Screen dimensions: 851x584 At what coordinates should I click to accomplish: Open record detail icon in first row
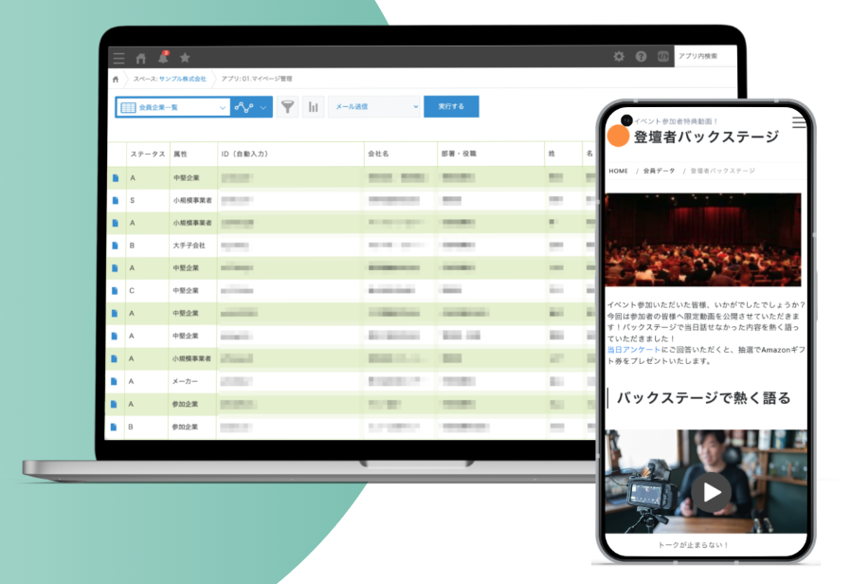pyautogui.click(x=116, y=177)
